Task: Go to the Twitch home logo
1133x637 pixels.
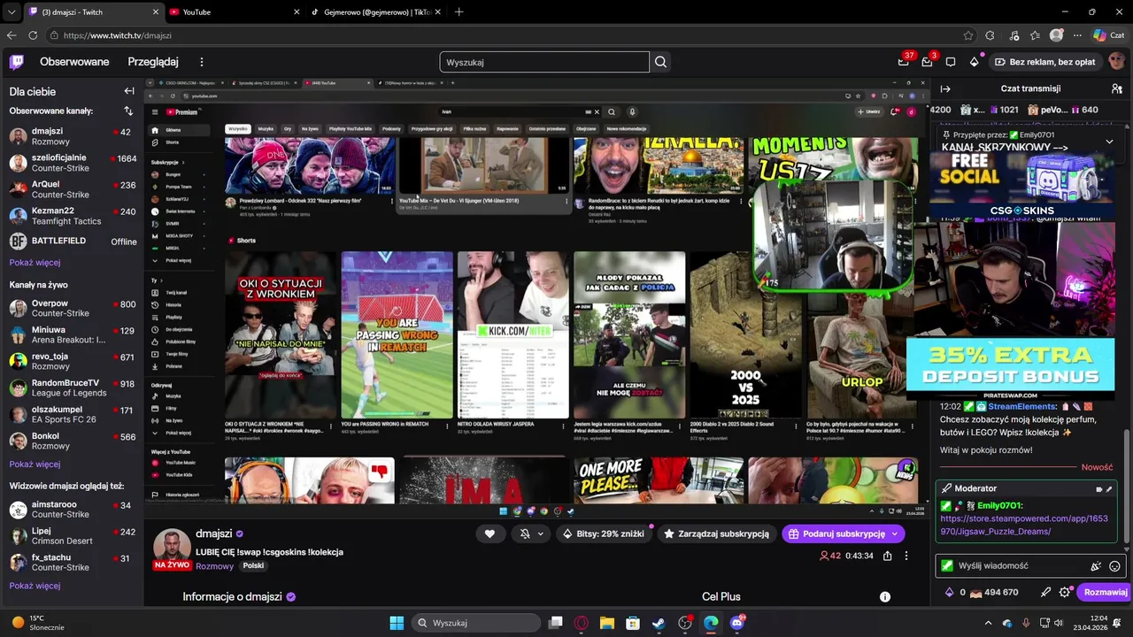Action: pyautogui.click(x=17, y=62)
